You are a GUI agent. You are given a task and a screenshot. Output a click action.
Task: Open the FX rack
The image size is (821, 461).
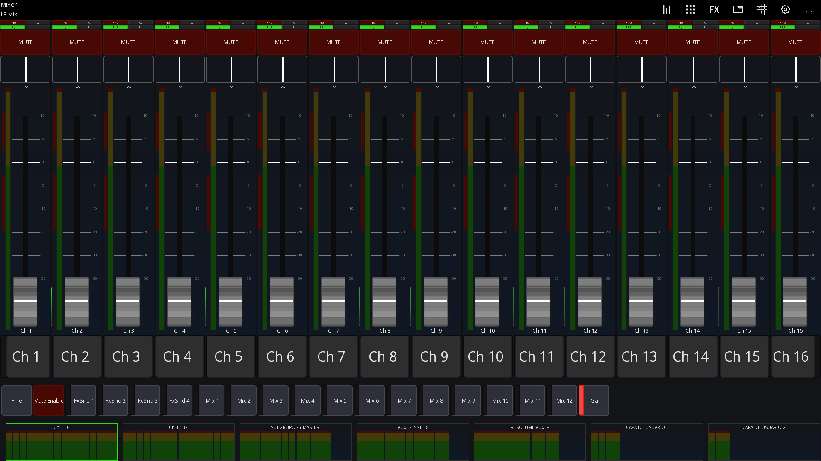coord(714,9)
